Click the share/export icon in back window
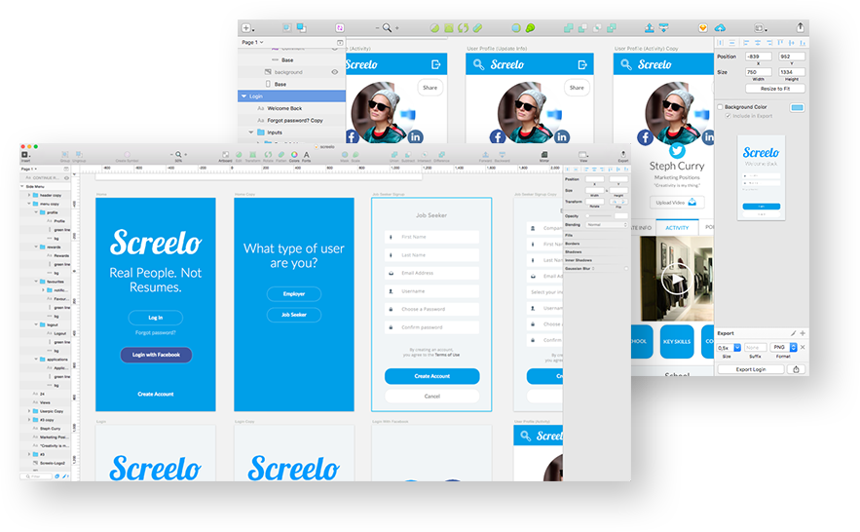The width and height of the screenshot is (860, 532). [801, 27]
